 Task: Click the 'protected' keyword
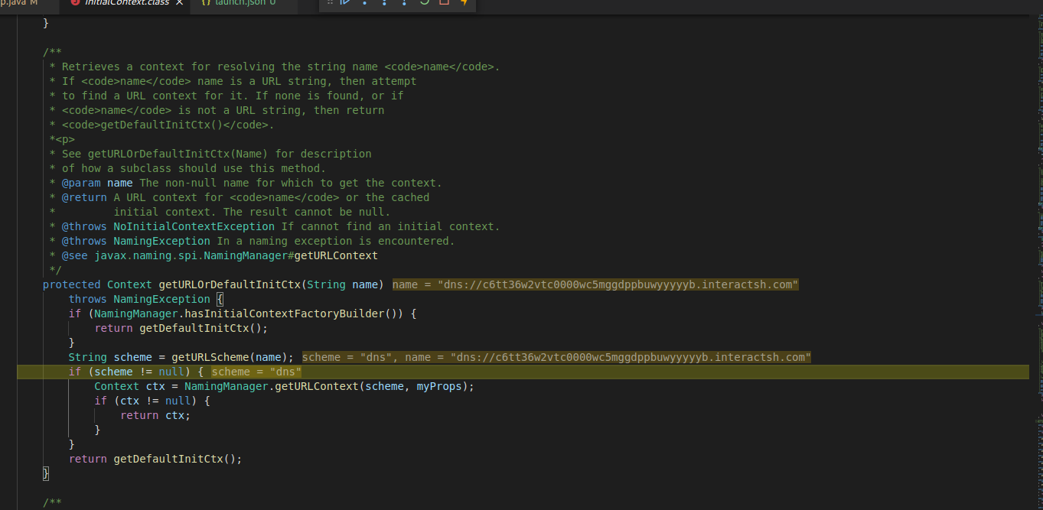pos(71,284)
